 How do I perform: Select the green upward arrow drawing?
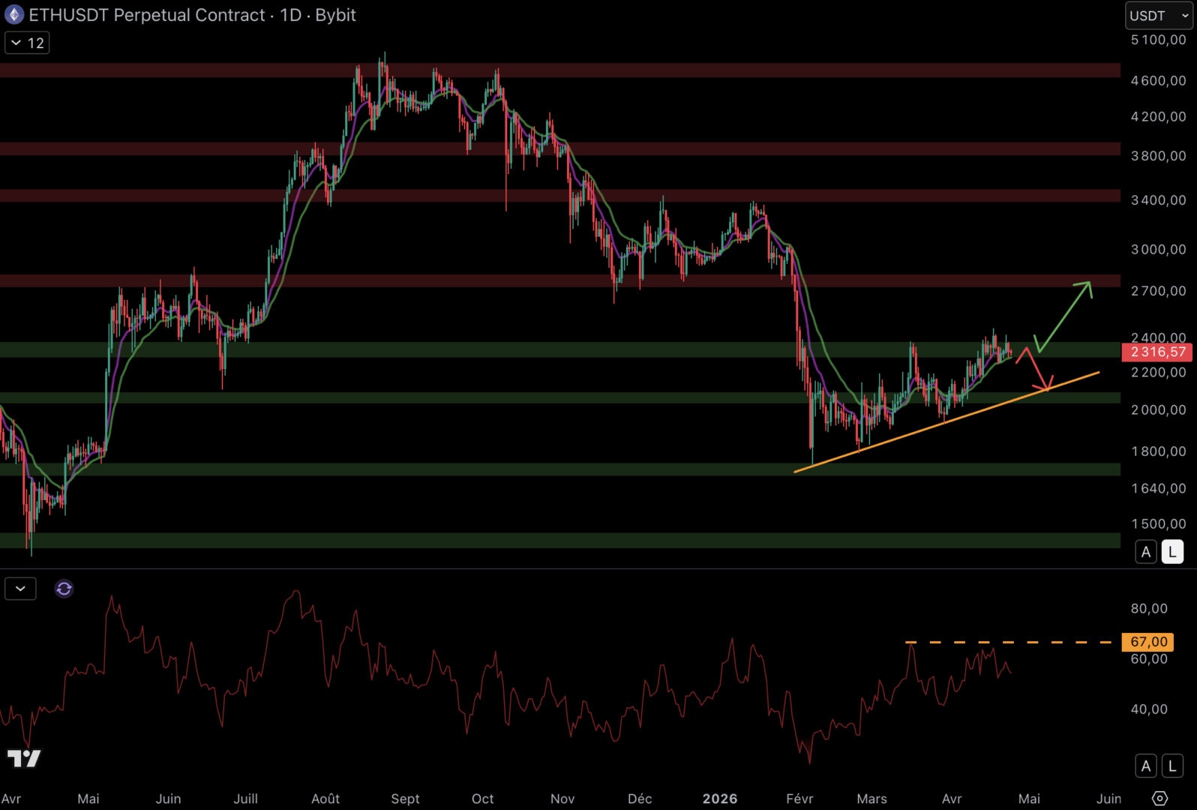1065,315
